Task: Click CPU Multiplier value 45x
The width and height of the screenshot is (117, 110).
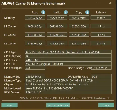Action: (x=35, y=68)
